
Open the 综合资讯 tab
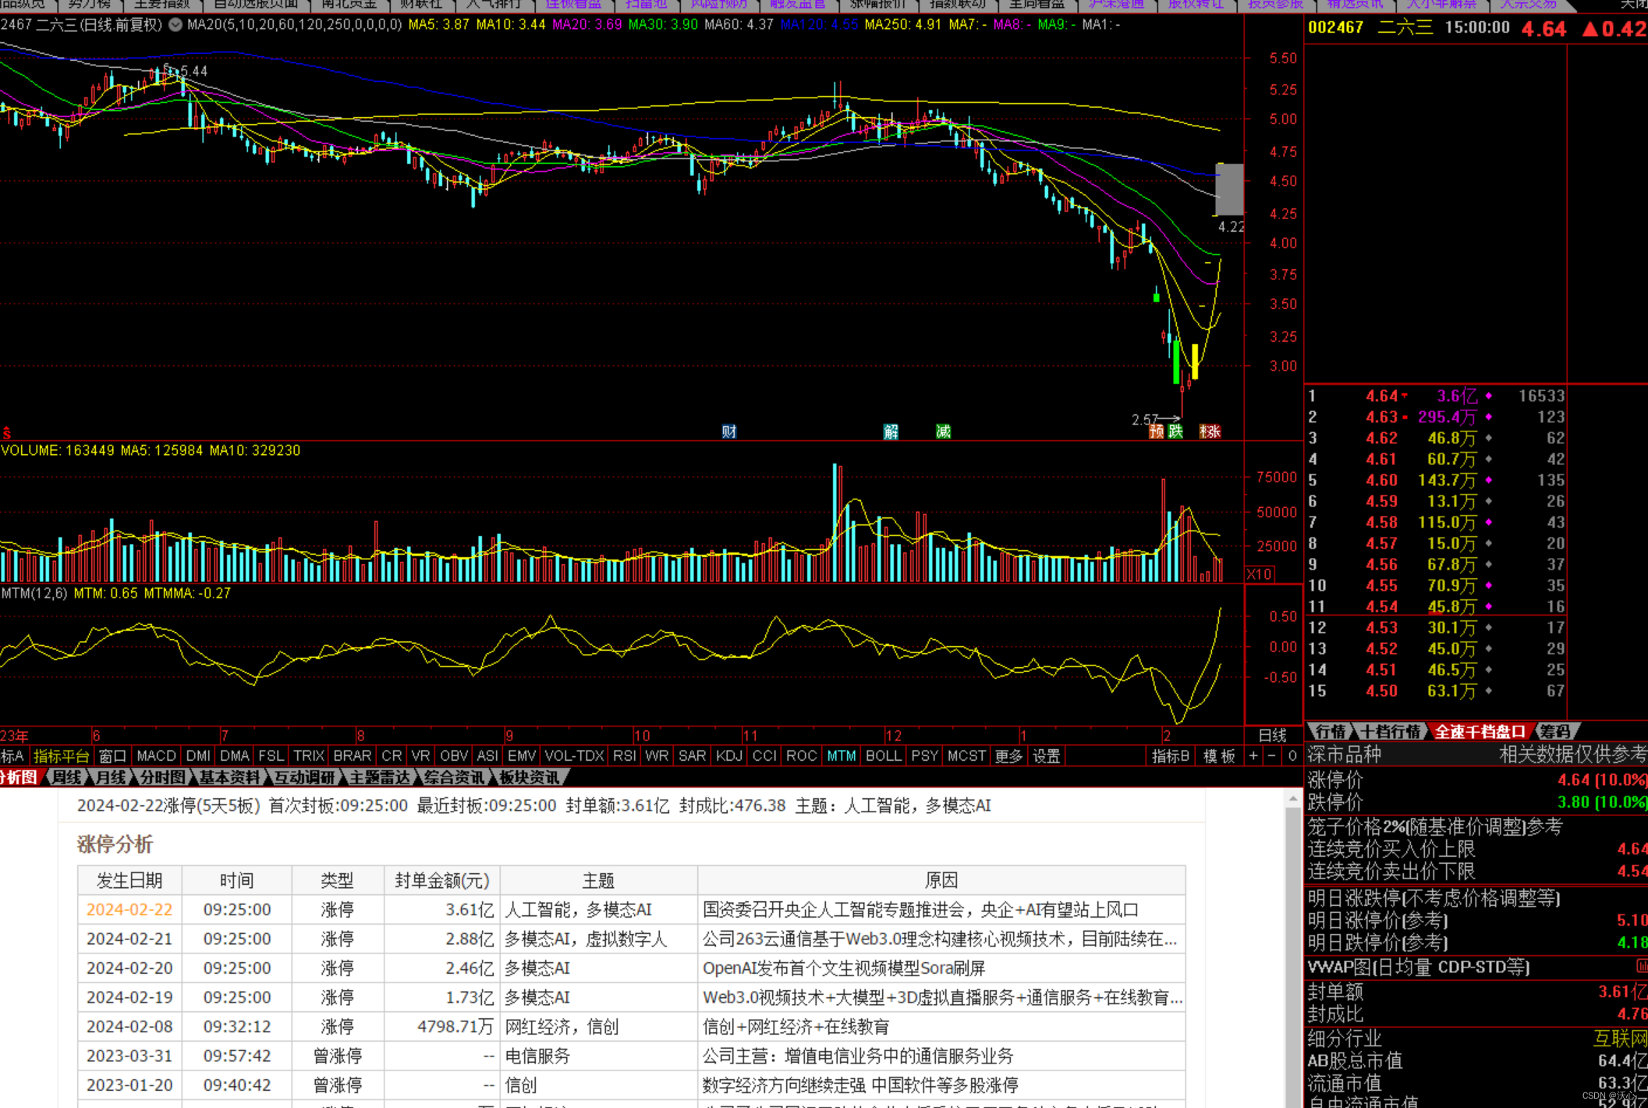tap(454, 777)
